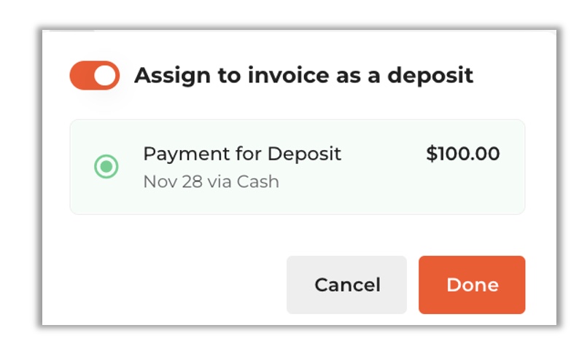Click the white knob of the toggle switch

coord(105,75)
